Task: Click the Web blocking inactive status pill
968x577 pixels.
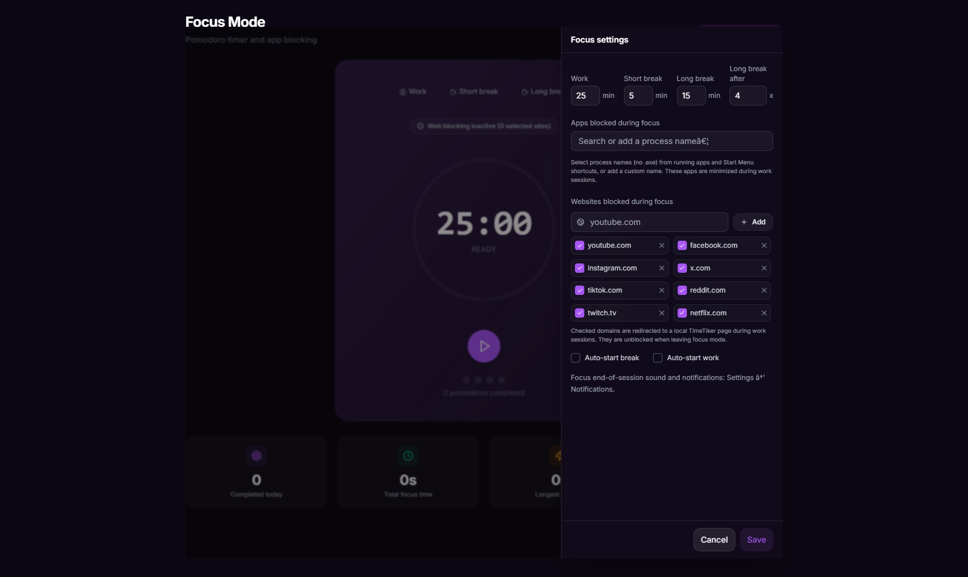Action: 484,126
